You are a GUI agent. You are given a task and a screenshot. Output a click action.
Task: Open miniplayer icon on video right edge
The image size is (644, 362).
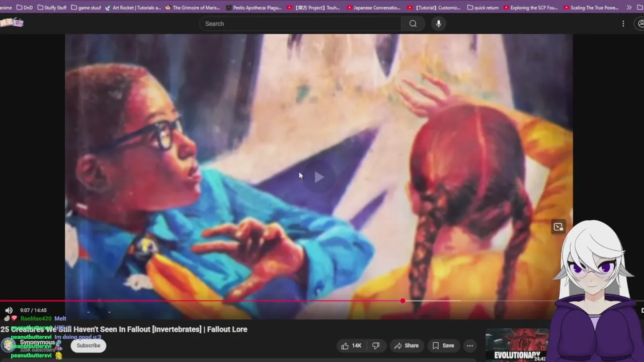pos(558,227)
